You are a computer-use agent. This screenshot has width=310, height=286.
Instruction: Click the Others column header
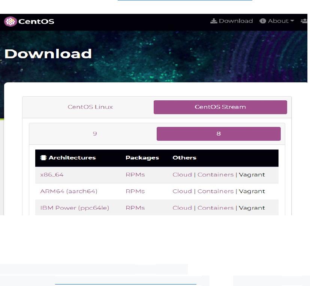[x=184, y=158]
